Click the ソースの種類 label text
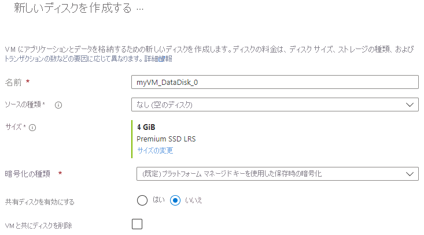Screen dimensions: 424x235 (x=25, y=105)
